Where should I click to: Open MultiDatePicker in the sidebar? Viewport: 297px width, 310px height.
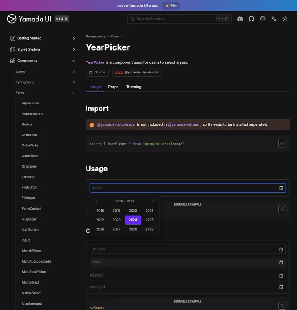click(x=34, y=272)
